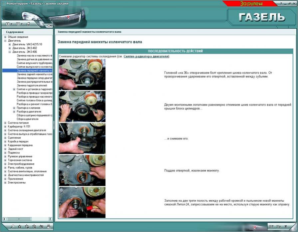This screenshot has width=298, height=232.
Task: Open the back history dropdown arrow
Action: (11, 24)
